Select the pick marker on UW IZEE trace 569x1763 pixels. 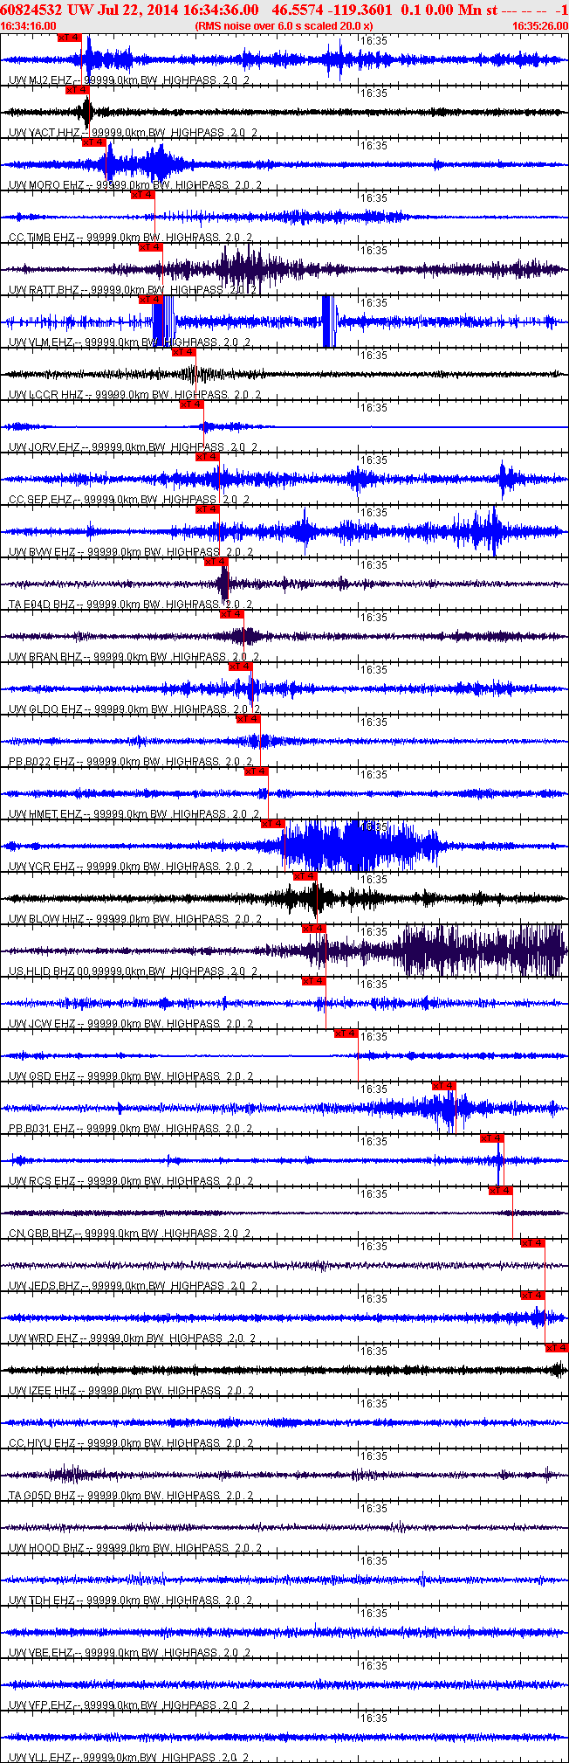(557, 1348)
